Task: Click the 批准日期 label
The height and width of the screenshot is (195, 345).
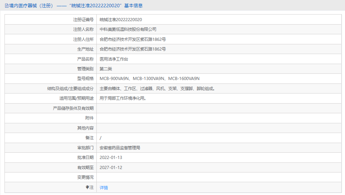Action: (x=85, y=157)
